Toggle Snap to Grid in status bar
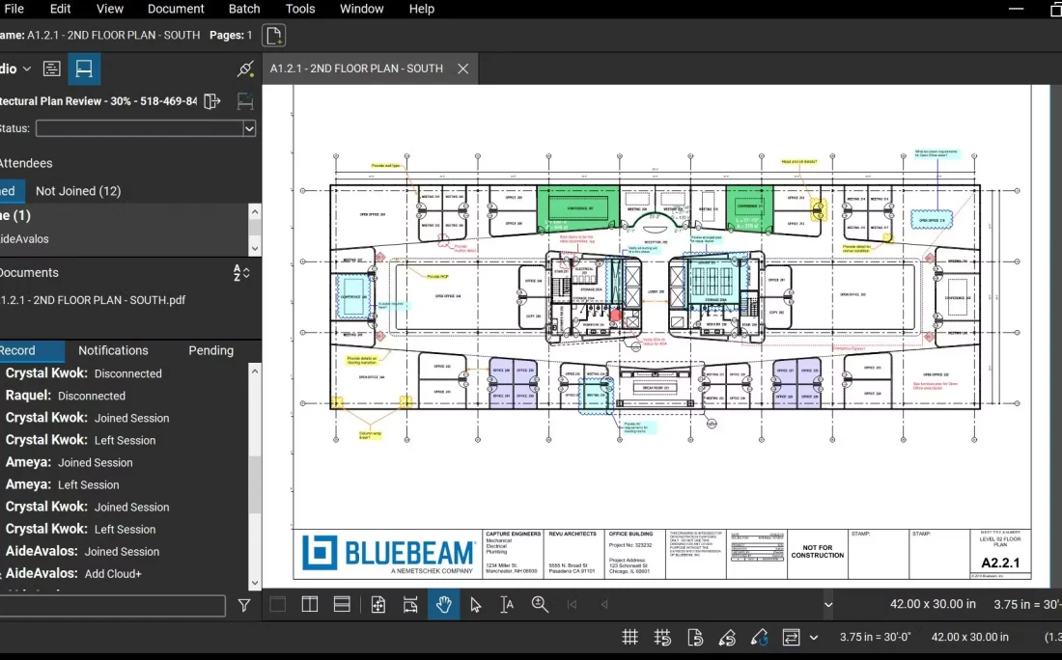 [x=662, y=637]
